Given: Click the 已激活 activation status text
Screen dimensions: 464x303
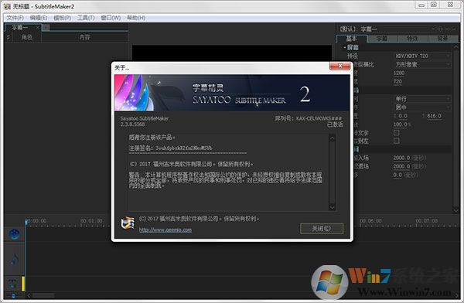Looking at the screenshot, I should click(335, 124).
